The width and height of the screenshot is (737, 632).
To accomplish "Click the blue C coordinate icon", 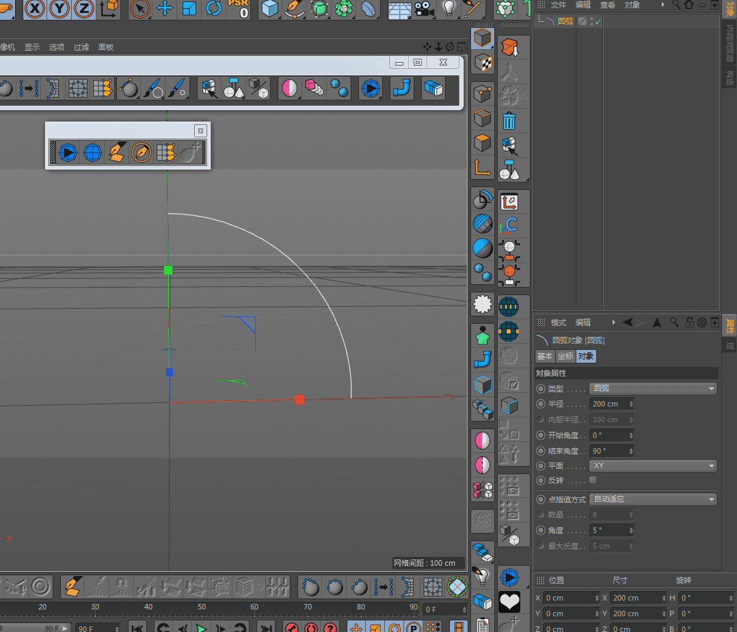I will tap(509, 226).
